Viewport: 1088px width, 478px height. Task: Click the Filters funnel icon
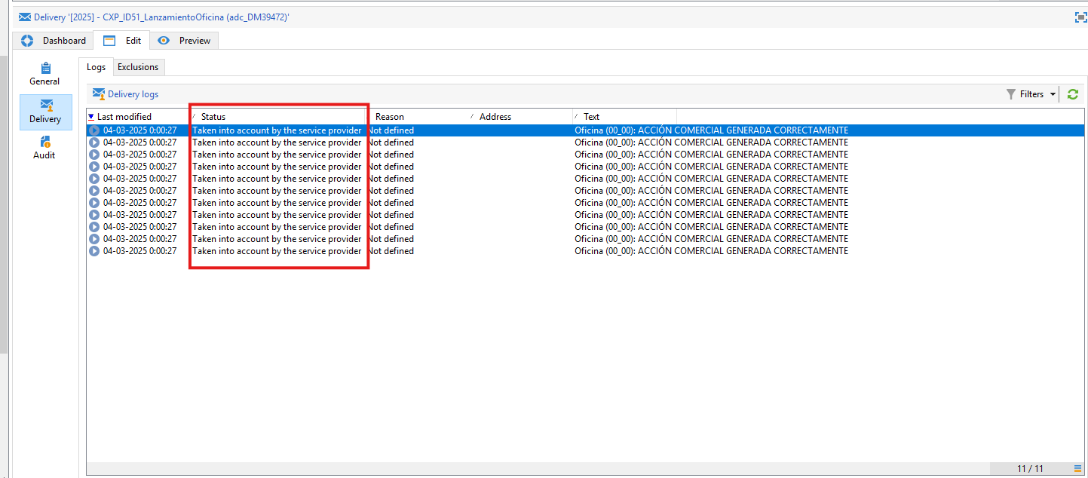(1013, 93)
